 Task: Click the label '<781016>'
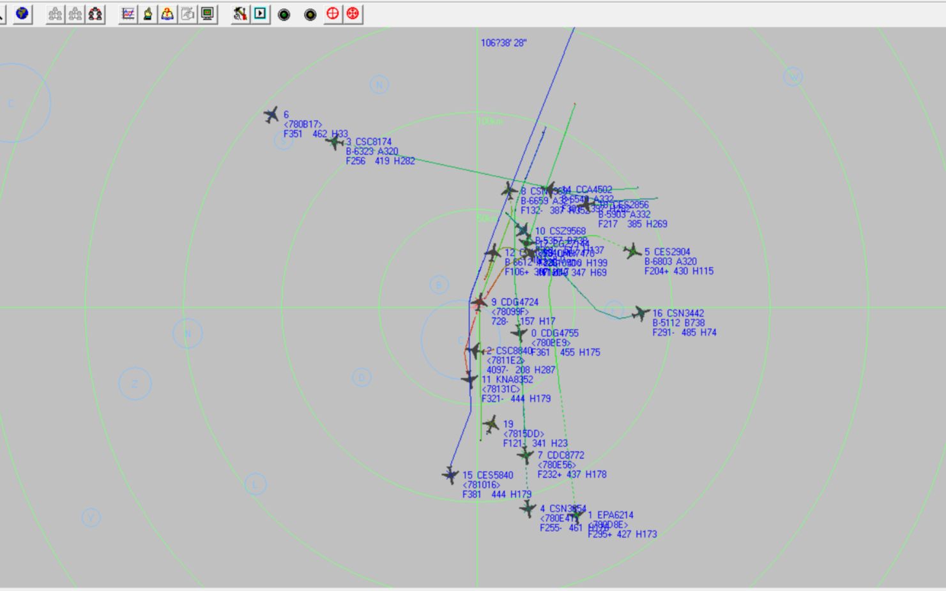pos(482,485)
